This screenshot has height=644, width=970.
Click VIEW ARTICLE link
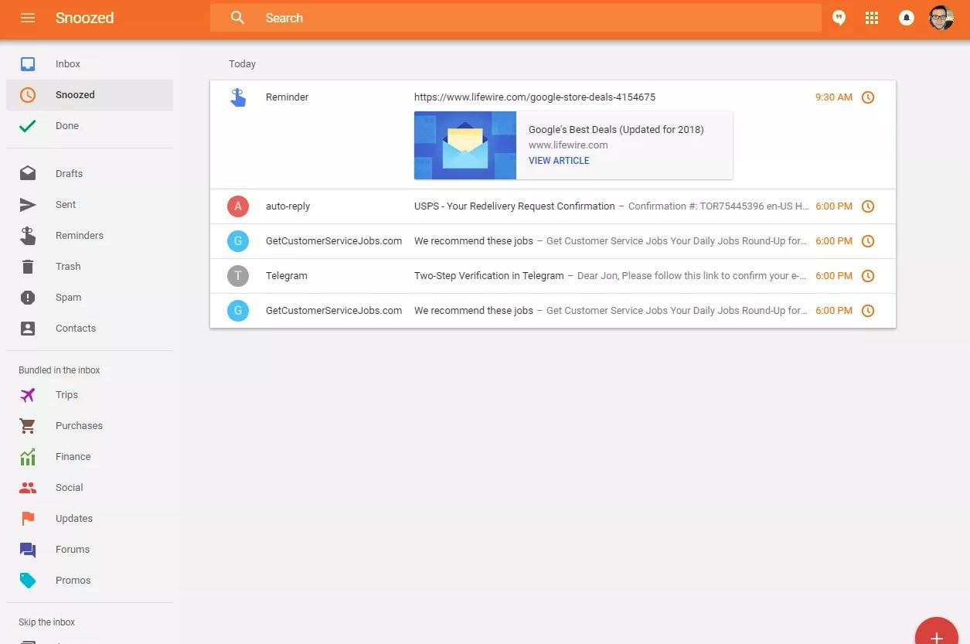pos(559,161)
